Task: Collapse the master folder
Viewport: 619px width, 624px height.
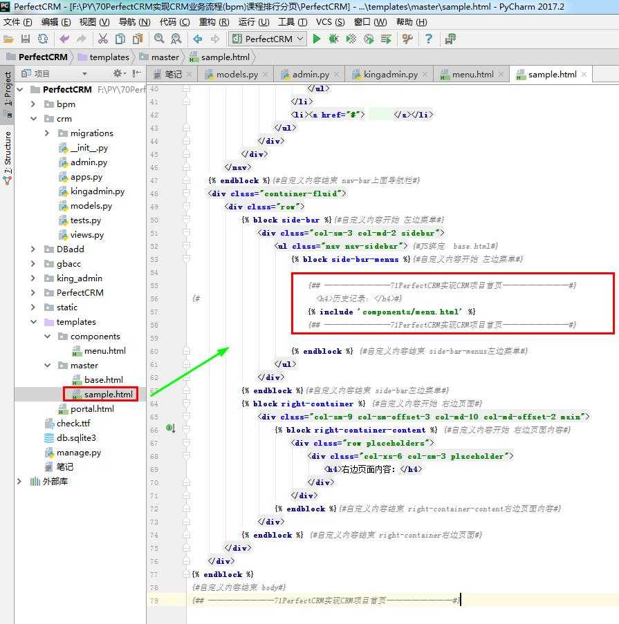Action: [47, 366]
